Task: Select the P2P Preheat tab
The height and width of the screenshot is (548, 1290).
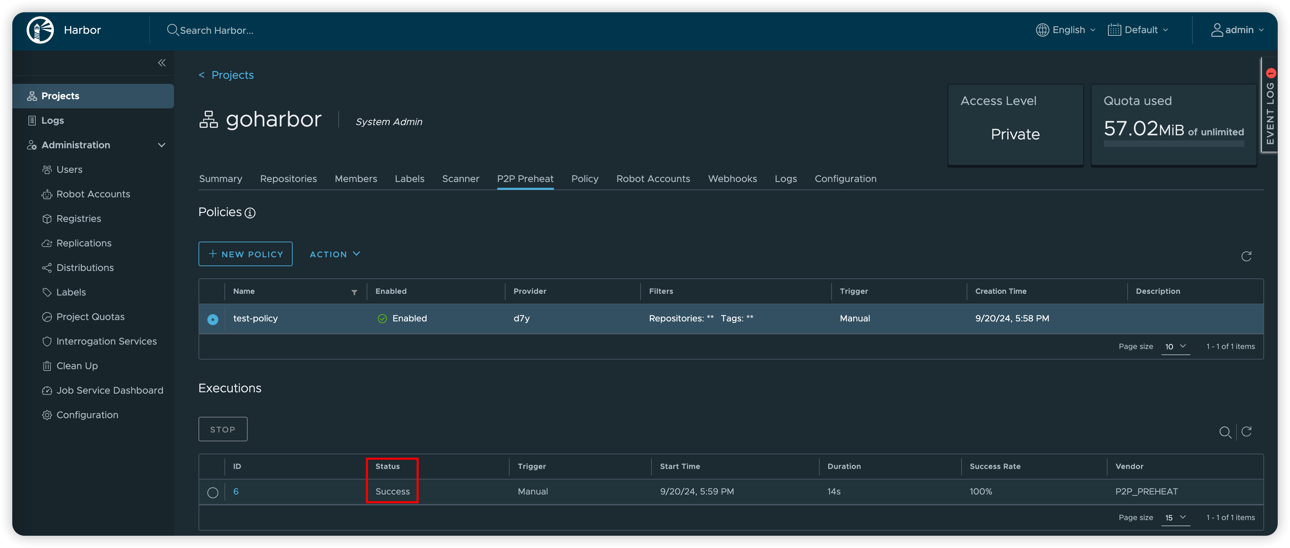Action: pos(525,179)
